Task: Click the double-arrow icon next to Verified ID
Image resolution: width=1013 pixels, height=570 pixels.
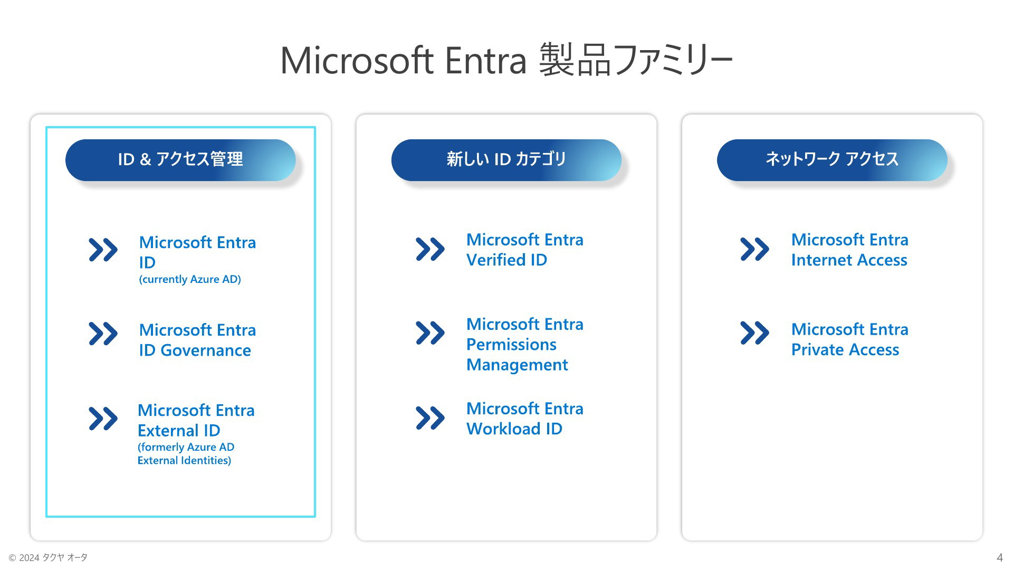Action: pyautogui.click(x=430, y=249)
